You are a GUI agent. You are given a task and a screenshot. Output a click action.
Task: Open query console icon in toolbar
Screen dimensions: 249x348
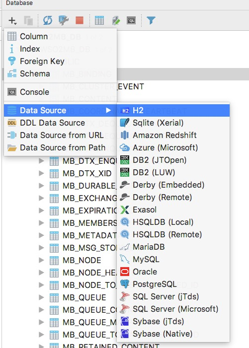(x=131, y=21)
